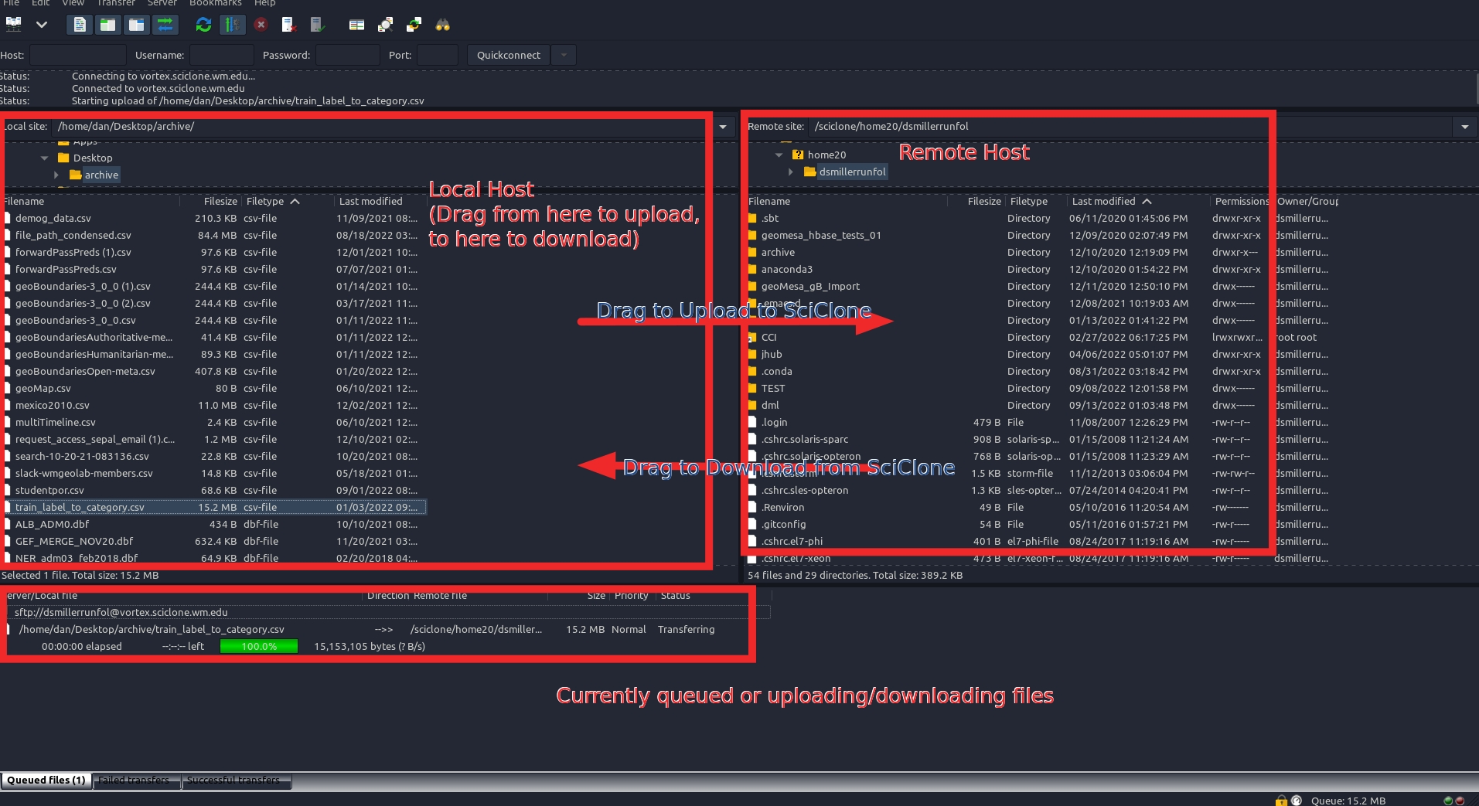Toggle transfer queue display
1479x806 pixels.
165,25
